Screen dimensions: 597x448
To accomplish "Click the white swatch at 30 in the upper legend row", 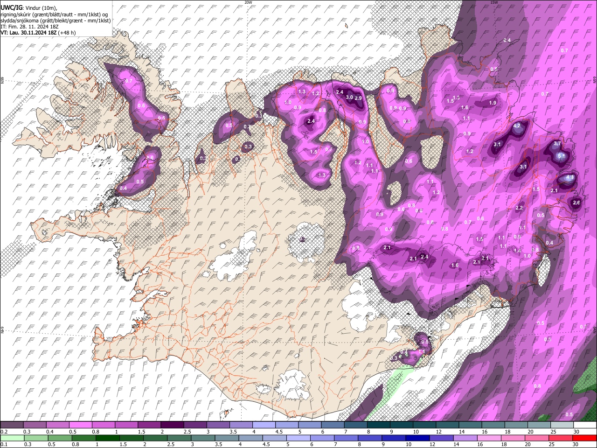I will tap(585, 425).
